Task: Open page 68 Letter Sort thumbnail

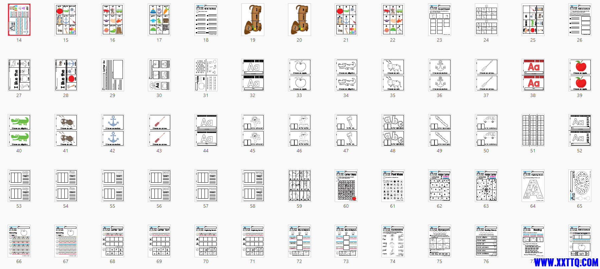Action: tap(112, 241)
